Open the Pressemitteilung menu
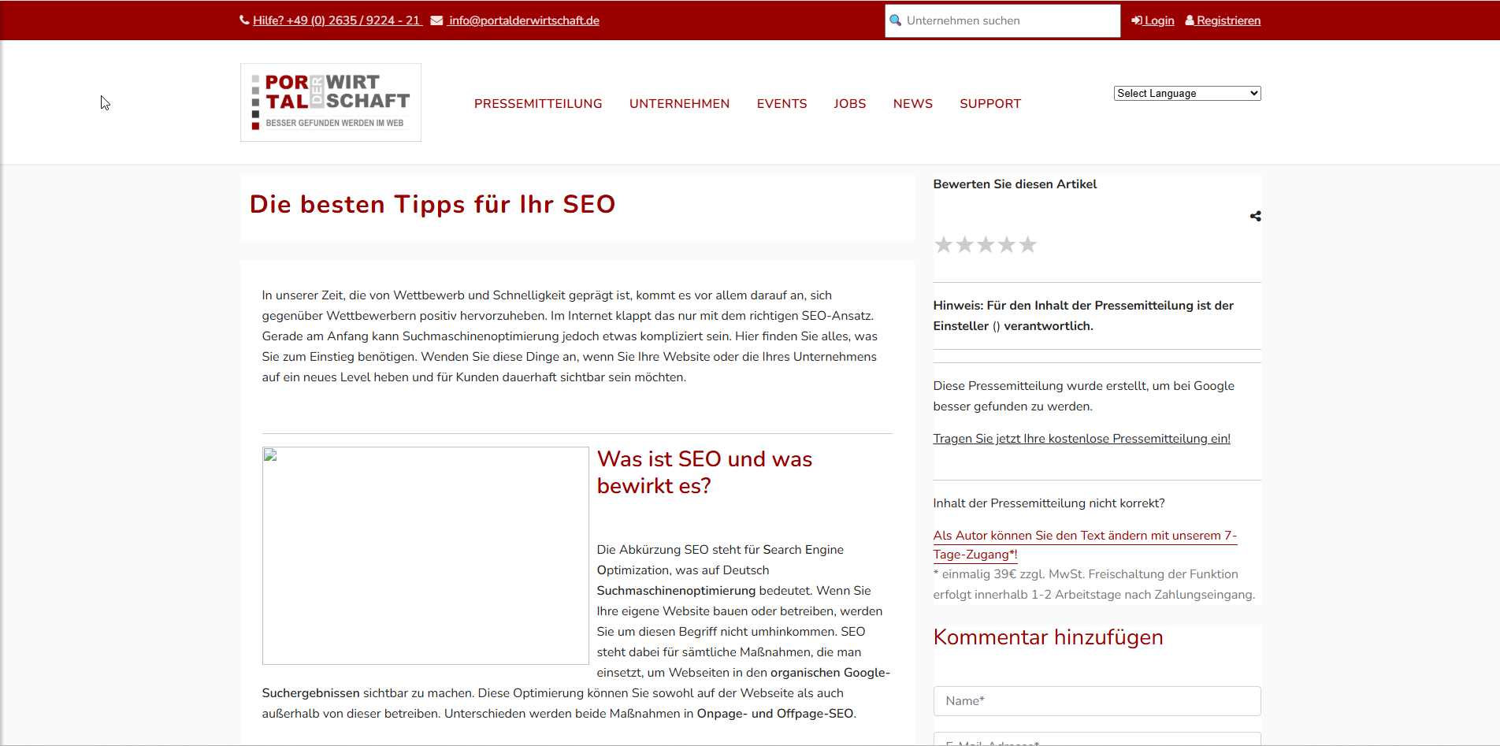Screen dimensions: 1500x746 pyautogui.click(x=537, y=104)
